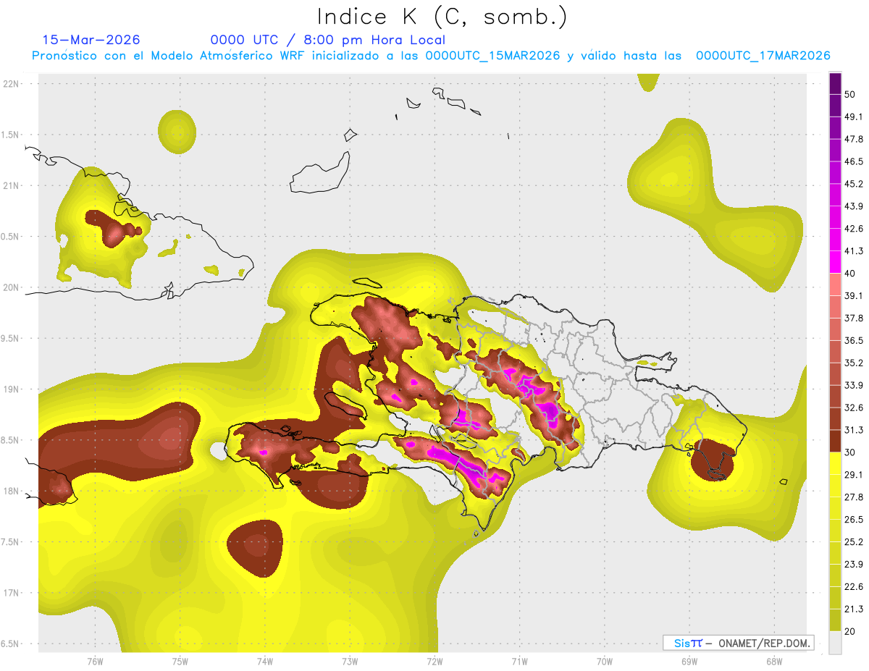Click the '70W' longitude axis label
Screen dimensions: 869x671
(x=605, y=661)
